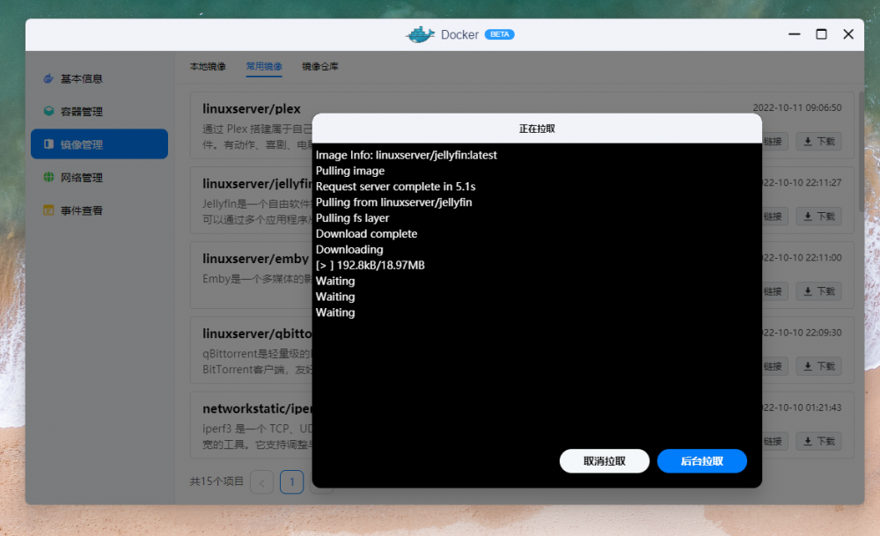Click 下载 button for linuxserver/jellyfin
880x536 pixels.
pyautogui.click(x=818, y=217)
